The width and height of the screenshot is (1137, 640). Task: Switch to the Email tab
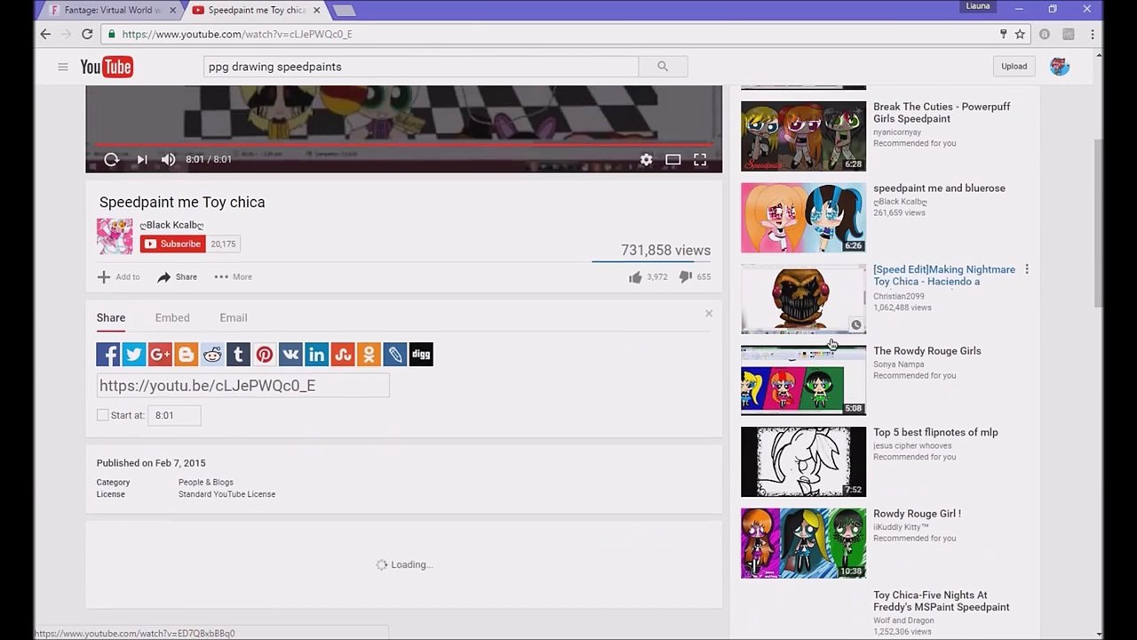point(234,317)
